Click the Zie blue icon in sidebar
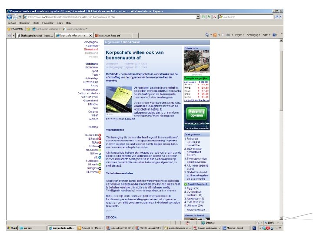Image resolution: width=313 pixels, height=235 pixels. [100, 158]
